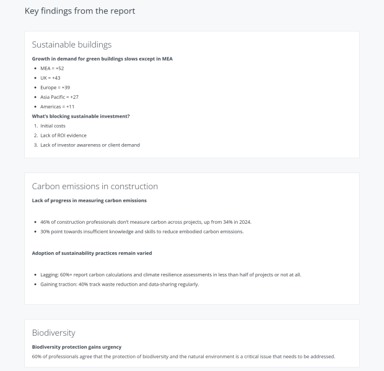Click the "Gaining traction: 40%" bullet text

[120, 284]
